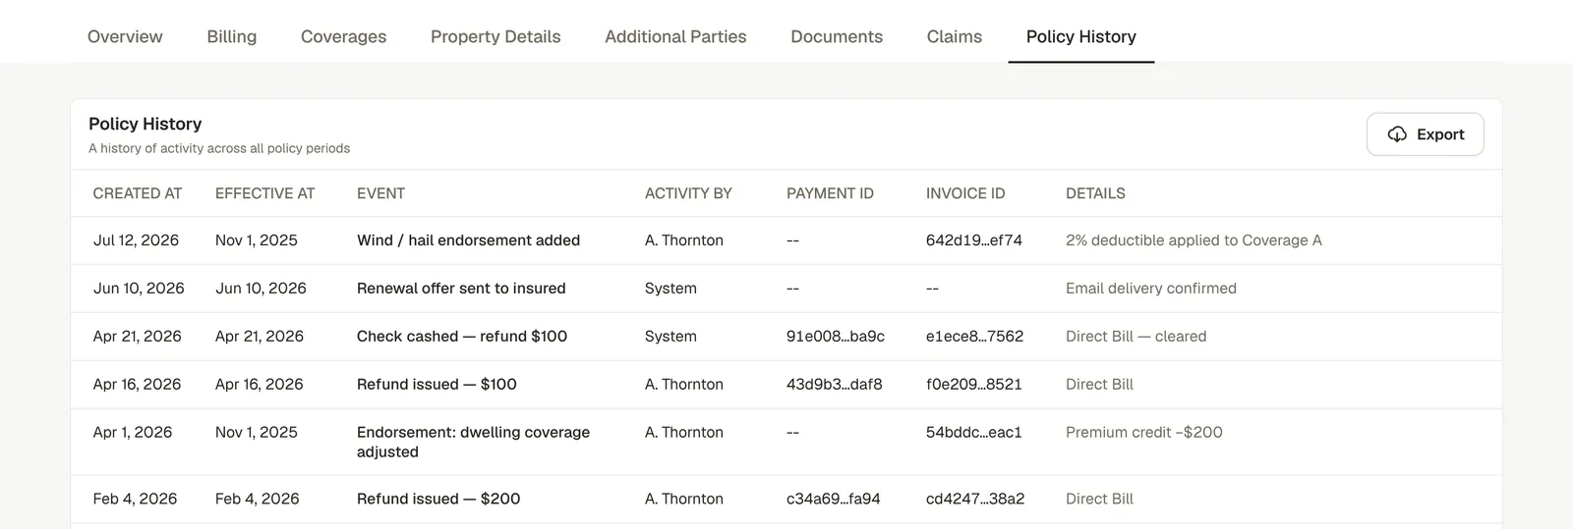Click the Effective At column header
The height and width of the screenshot is (529, 1573).
coord(265,193)
